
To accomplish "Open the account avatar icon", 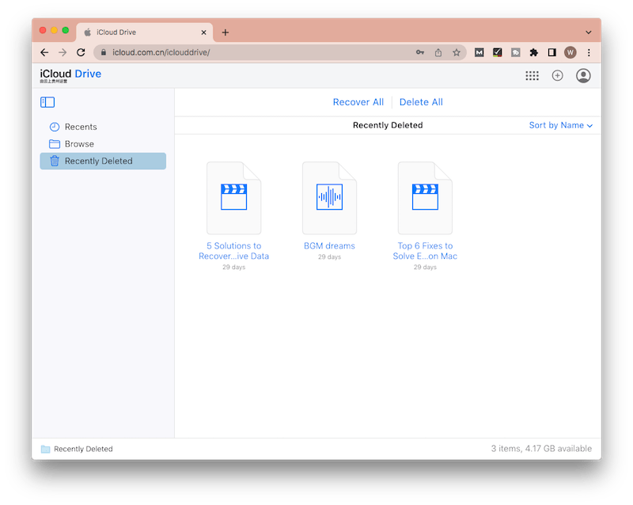I will (x=583, y=75).
